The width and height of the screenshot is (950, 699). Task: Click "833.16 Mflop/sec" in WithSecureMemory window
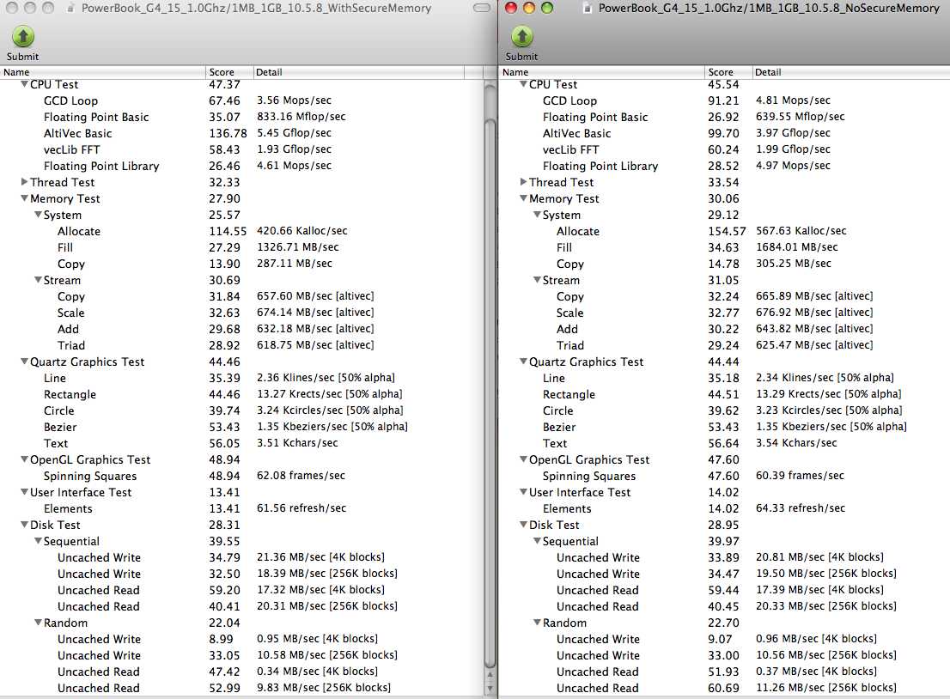(x=301, y=117)
